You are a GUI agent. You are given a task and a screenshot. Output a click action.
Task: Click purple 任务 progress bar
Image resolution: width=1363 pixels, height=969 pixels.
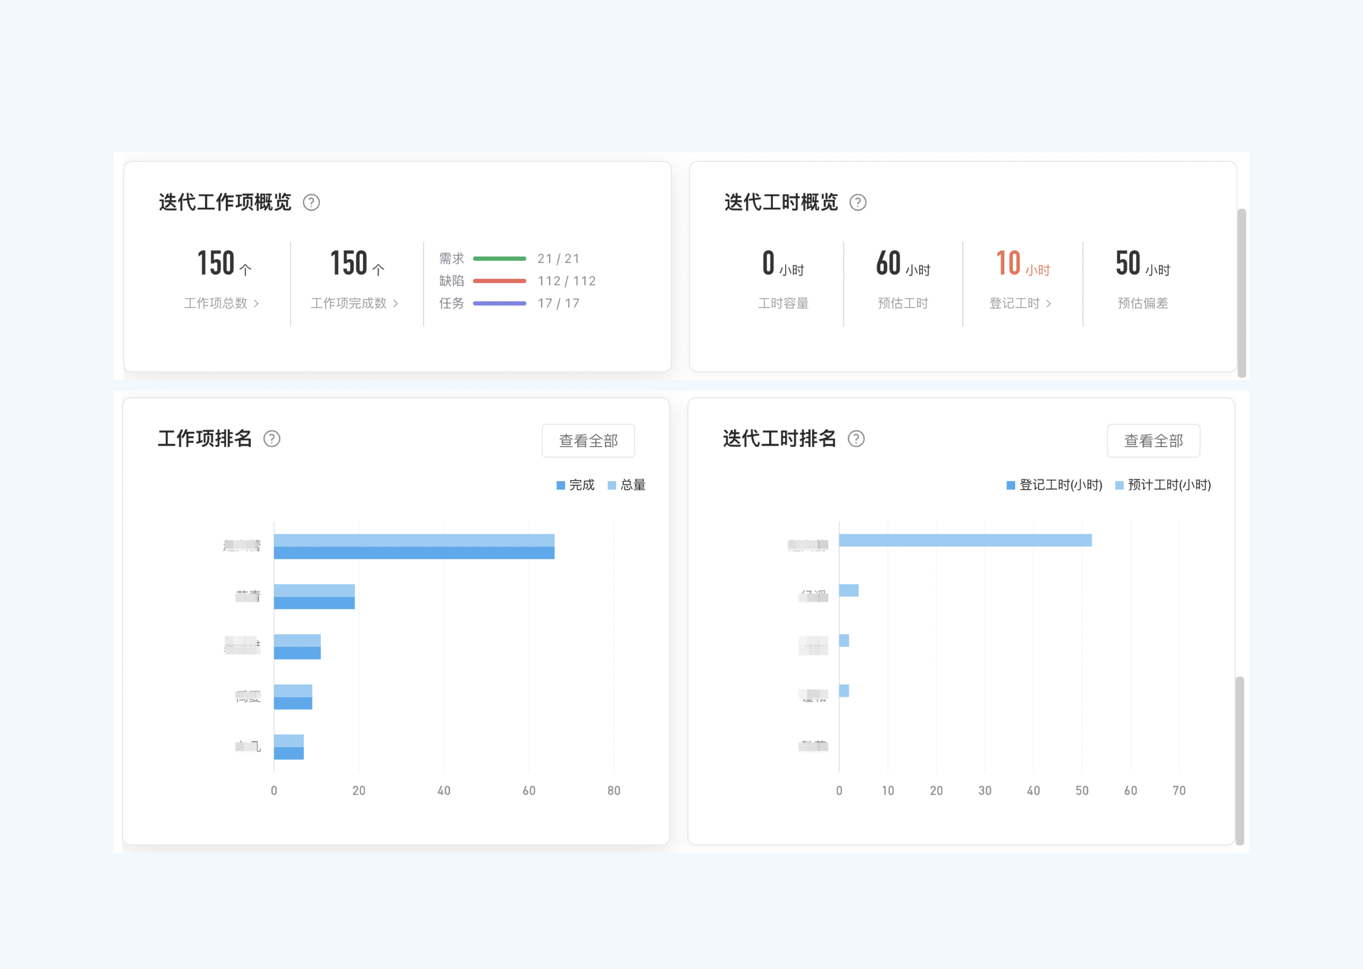499,303
